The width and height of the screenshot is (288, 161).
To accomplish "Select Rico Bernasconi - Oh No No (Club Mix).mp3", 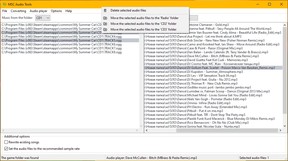I will pos(213,123).
